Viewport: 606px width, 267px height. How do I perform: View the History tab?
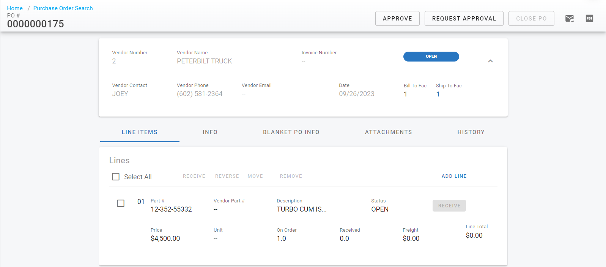click(471, 132)
